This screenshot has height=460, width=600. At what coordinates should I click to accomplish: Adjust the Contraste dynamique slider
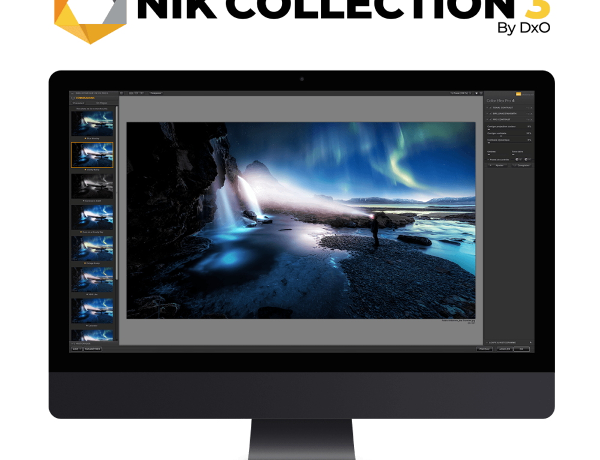[488, 143]
